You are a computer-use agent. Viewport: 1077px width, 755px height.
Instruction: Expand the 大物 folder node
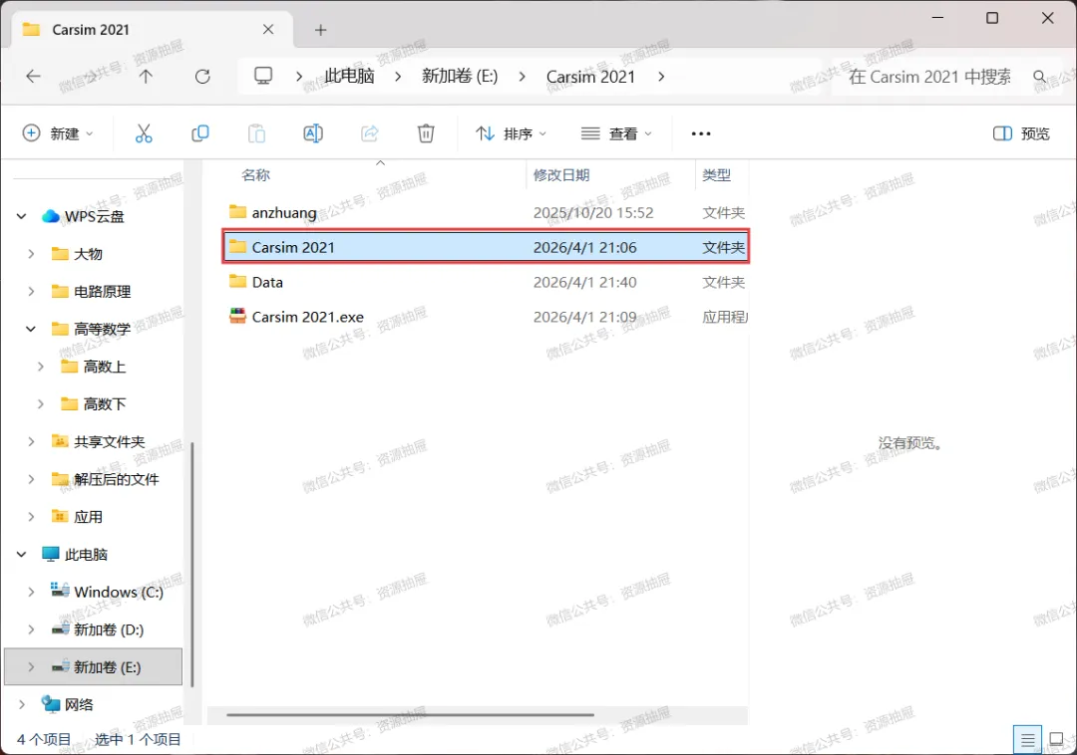[31, 254]
